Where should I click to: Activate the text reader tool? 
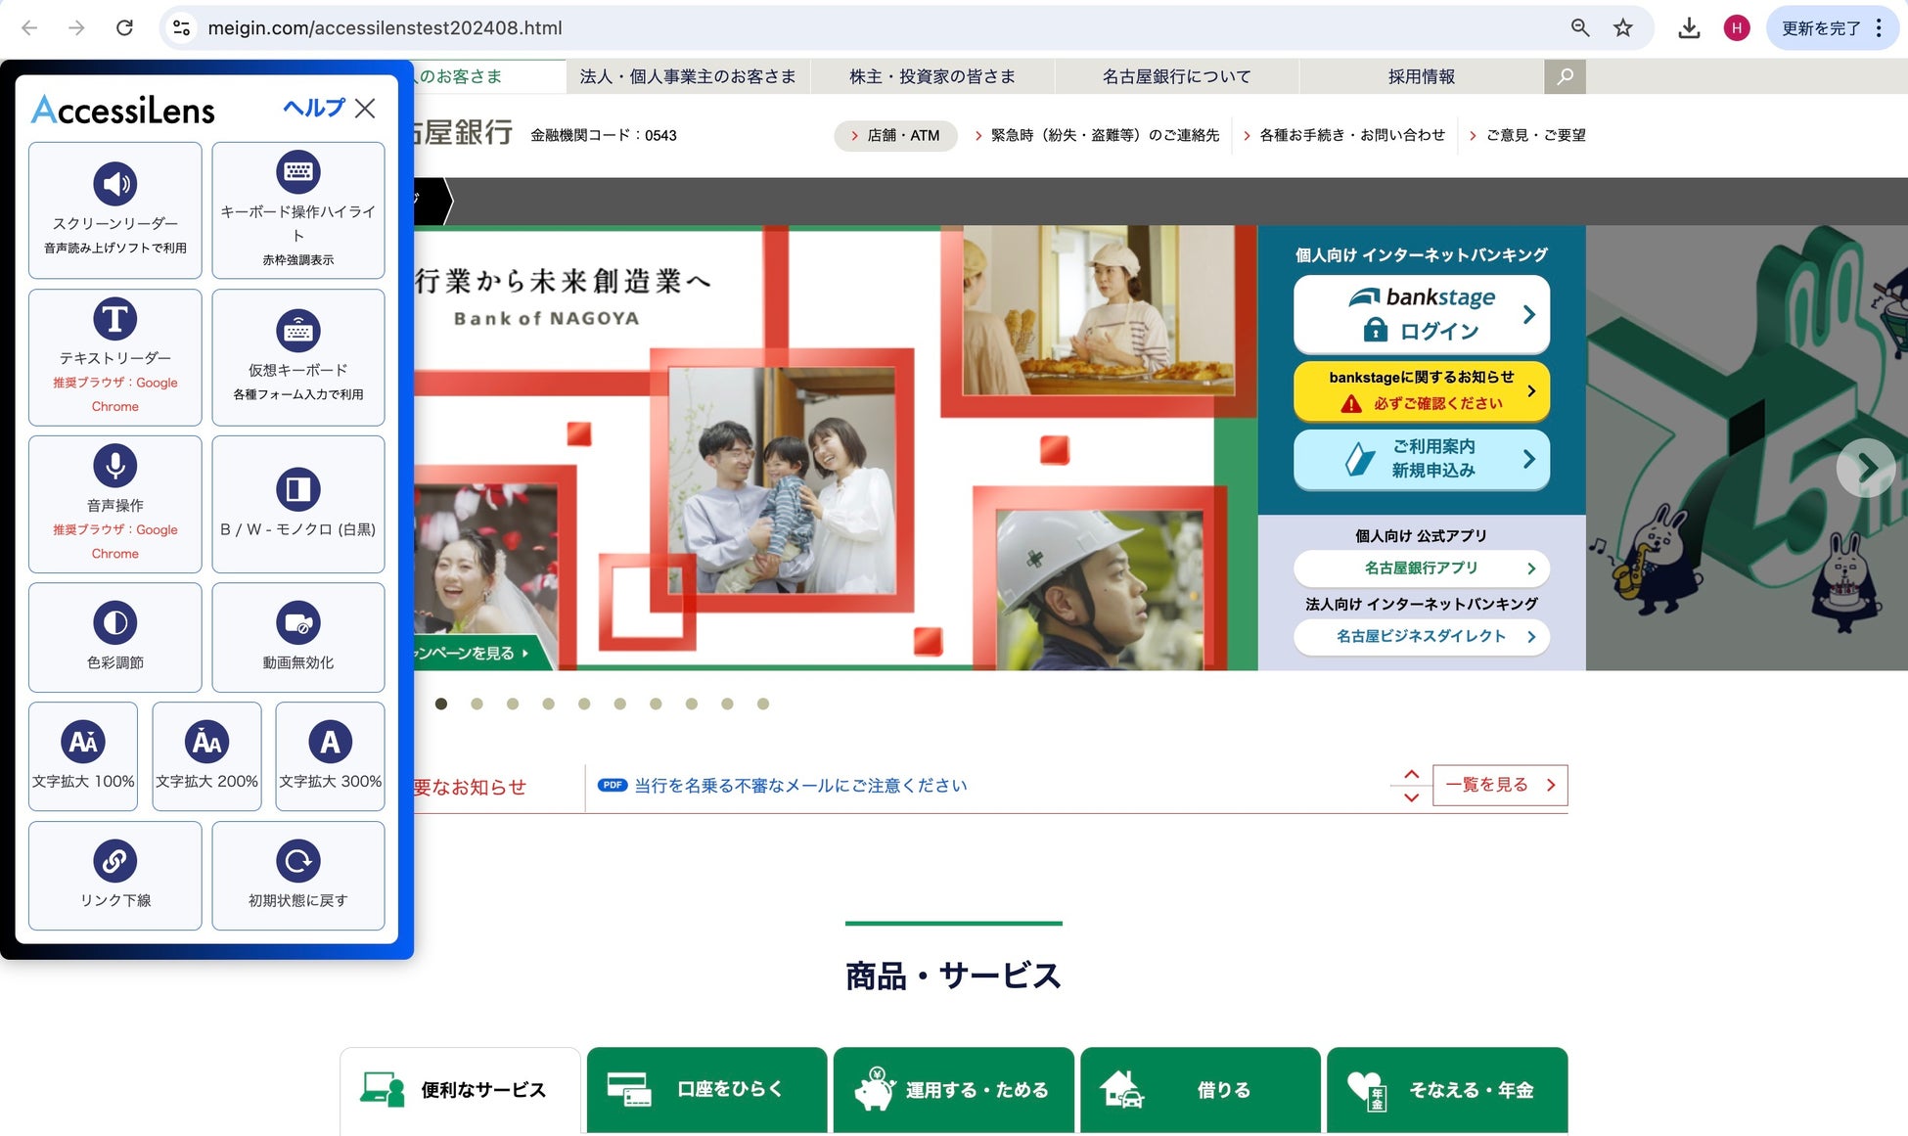[115, 356]
